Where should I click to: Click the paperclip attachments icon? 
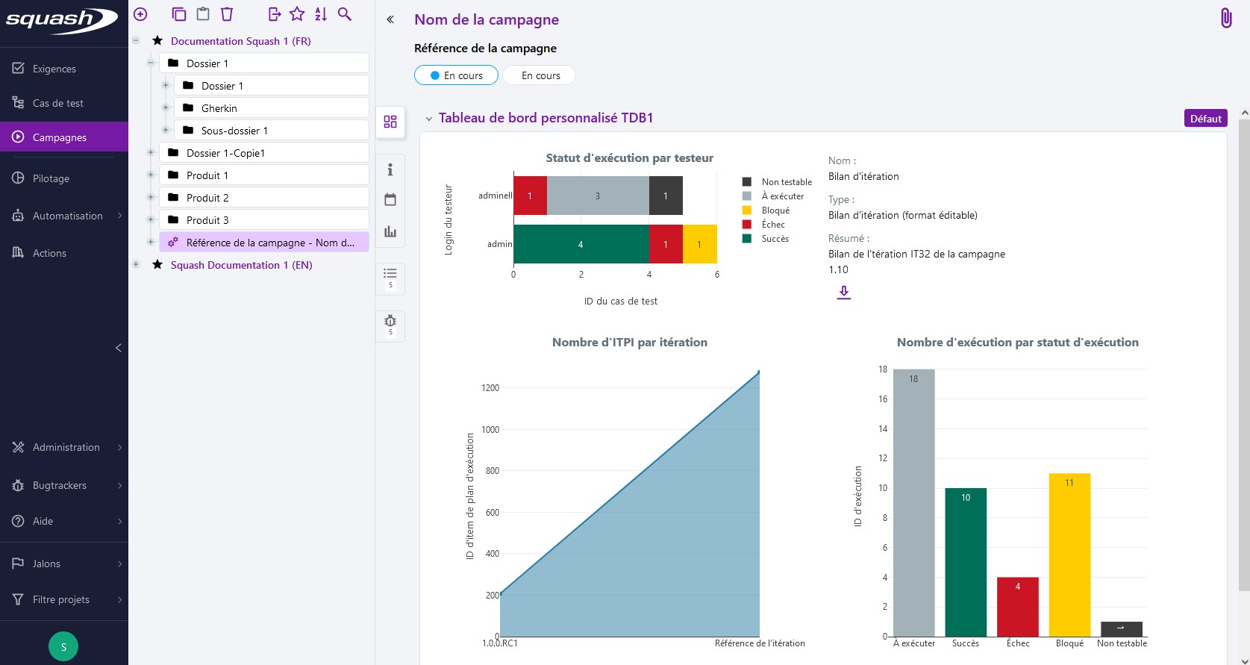point(1225,19)
